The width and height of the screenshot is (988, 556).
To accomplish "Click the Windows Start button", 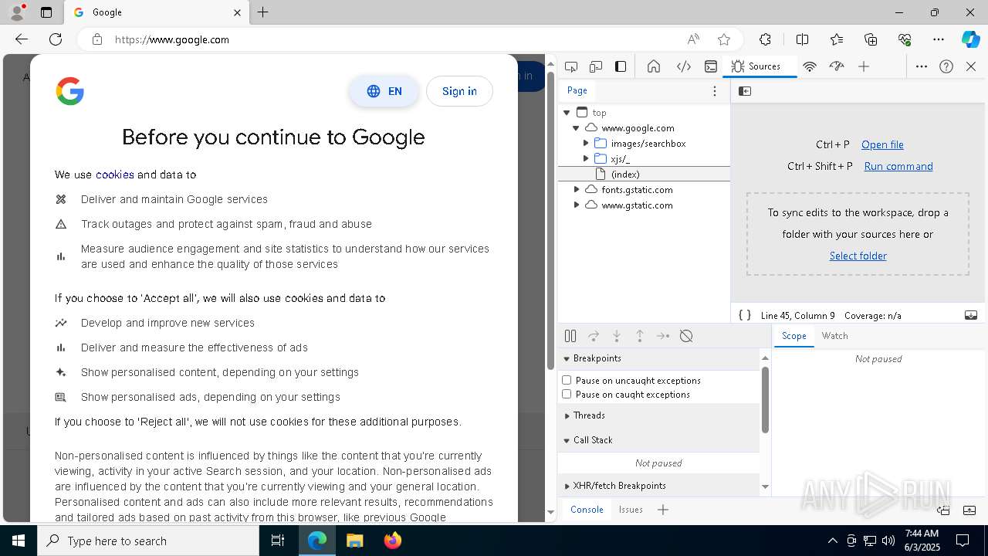I will tap(19, 541).
